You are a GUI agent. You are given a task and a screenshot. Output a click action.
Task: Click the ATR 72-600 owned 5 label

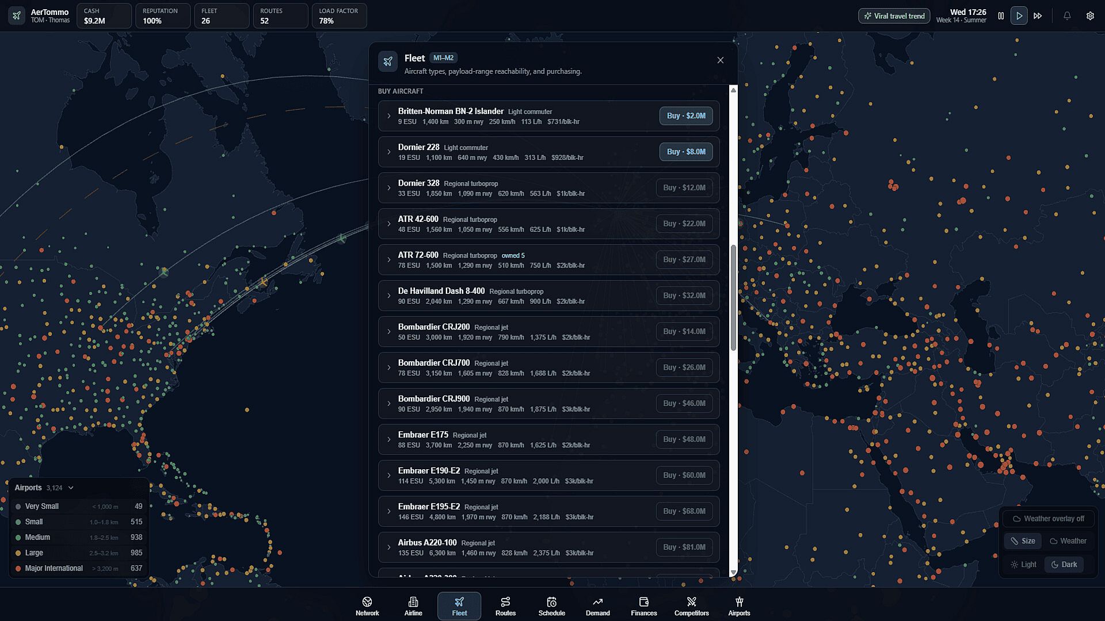pos(513,256)
